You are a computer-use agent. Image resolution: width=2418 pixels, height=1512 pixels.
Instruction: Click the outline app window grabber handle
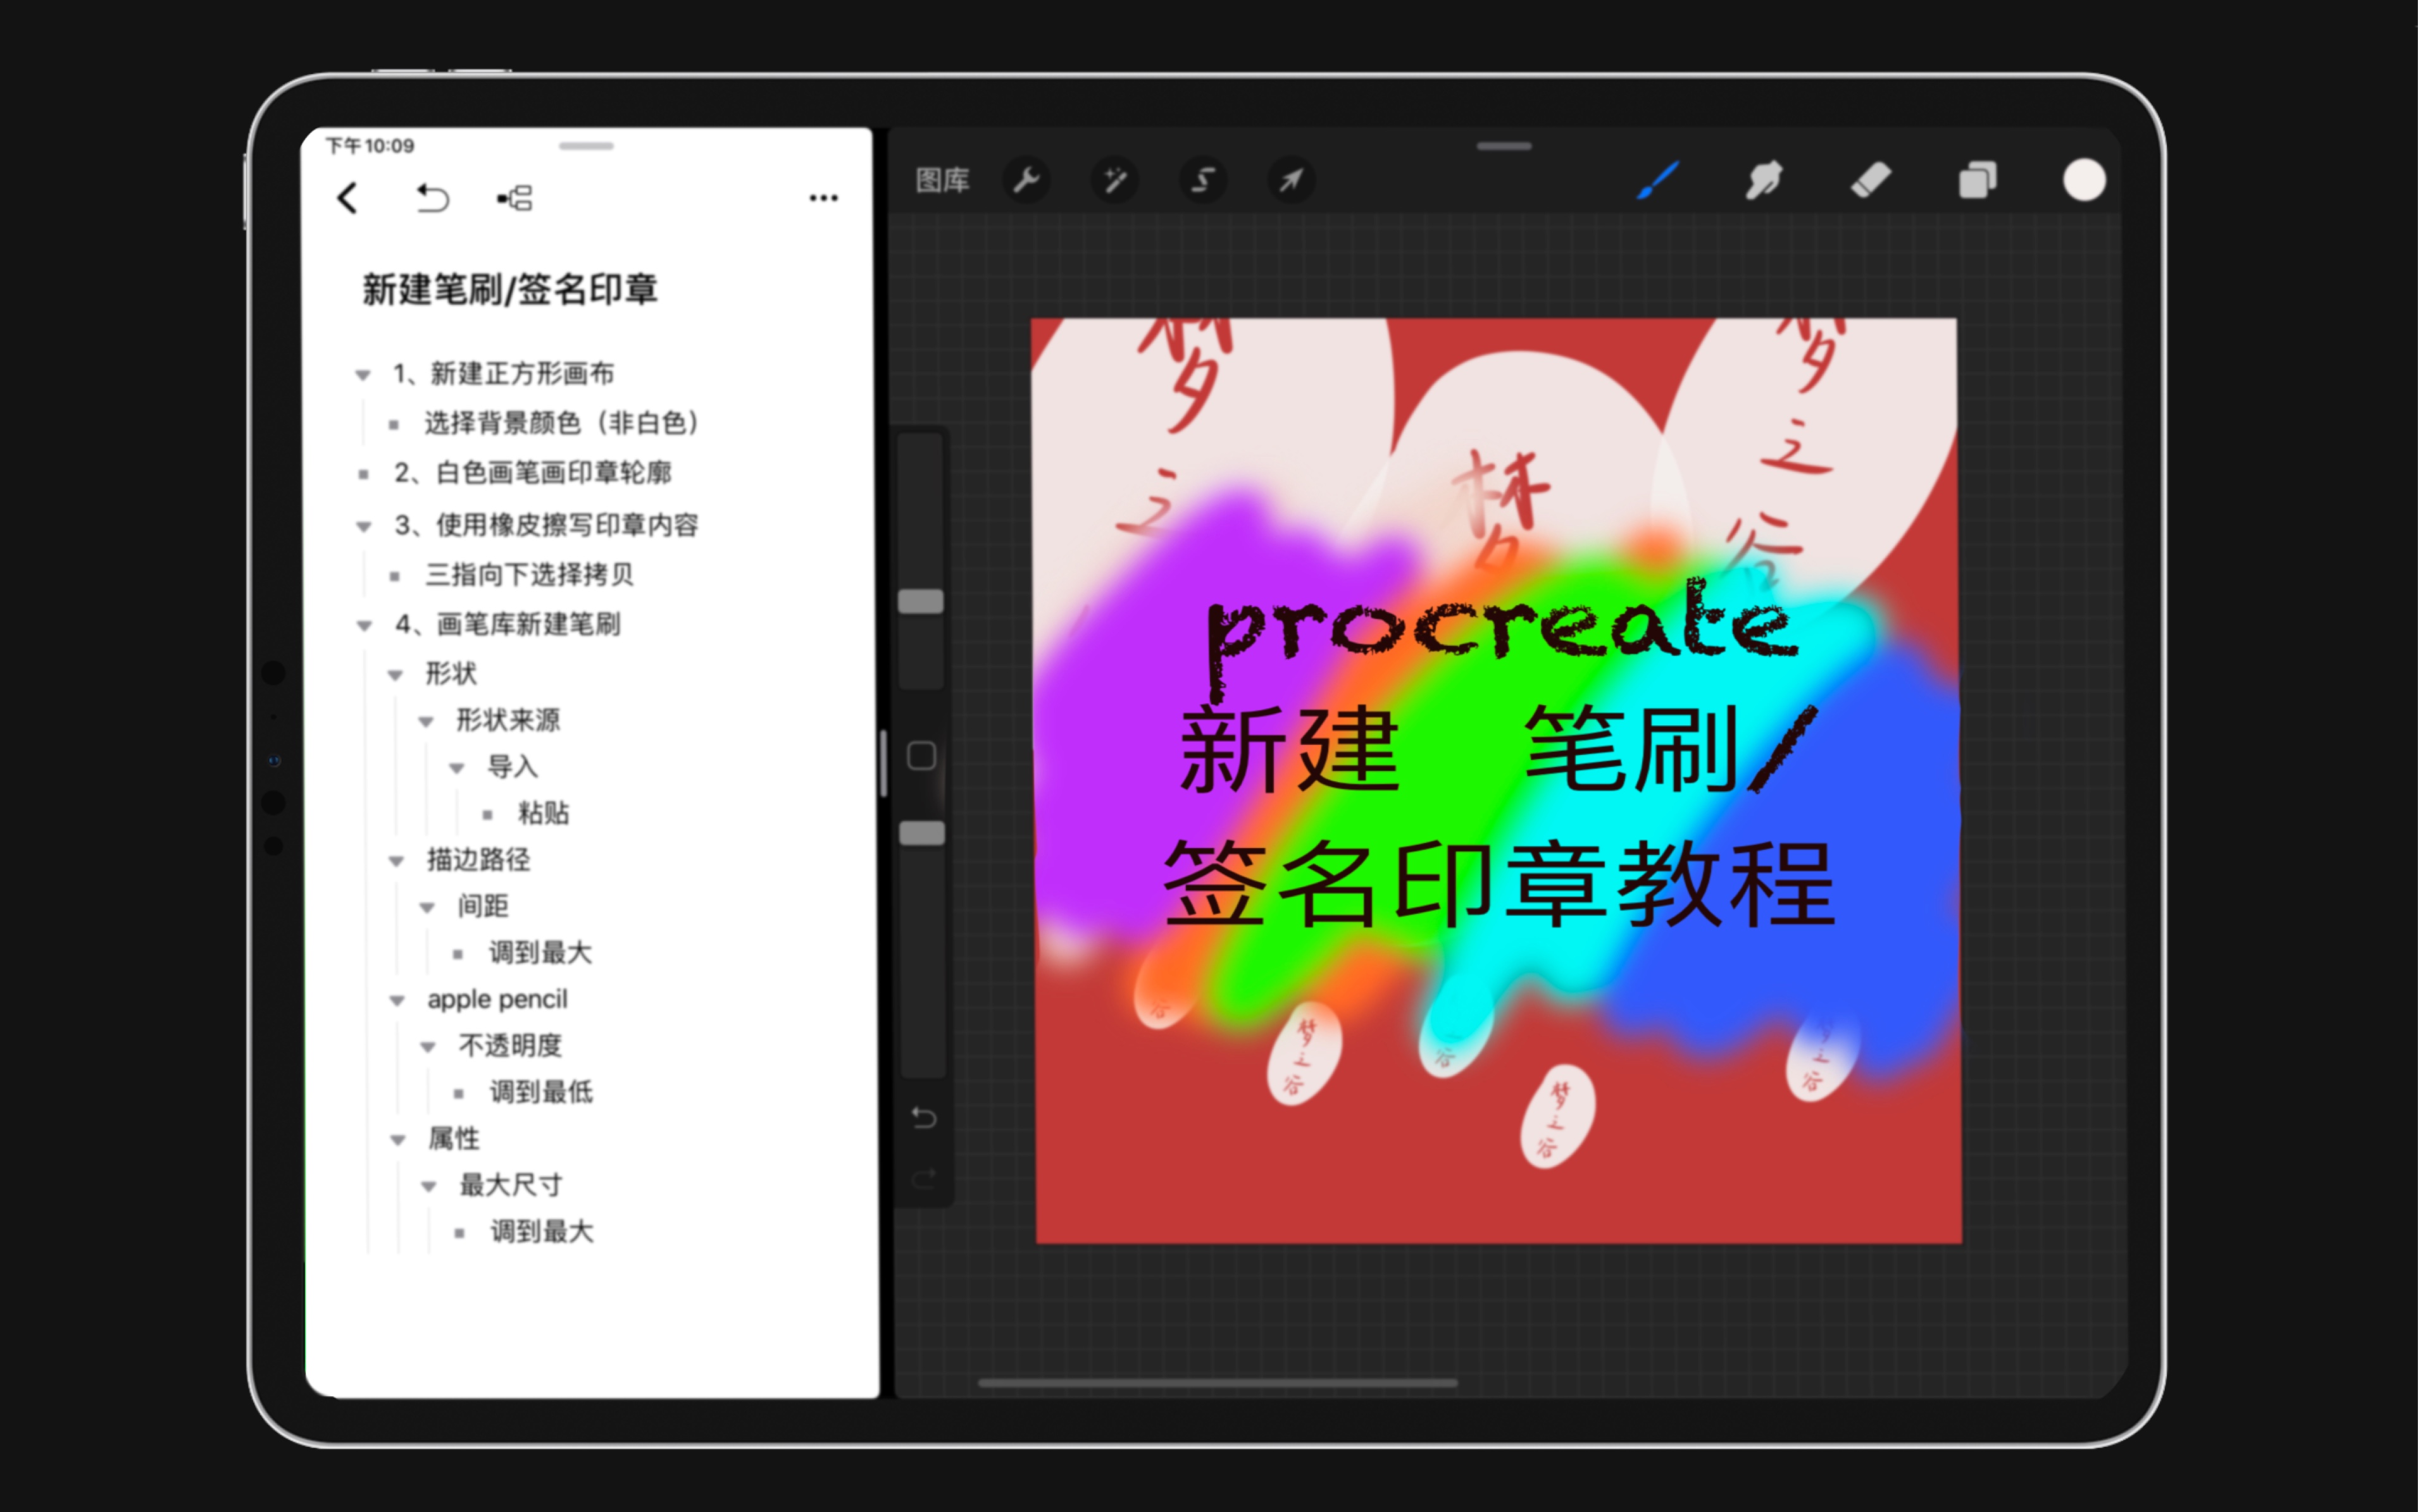[586, 146]
